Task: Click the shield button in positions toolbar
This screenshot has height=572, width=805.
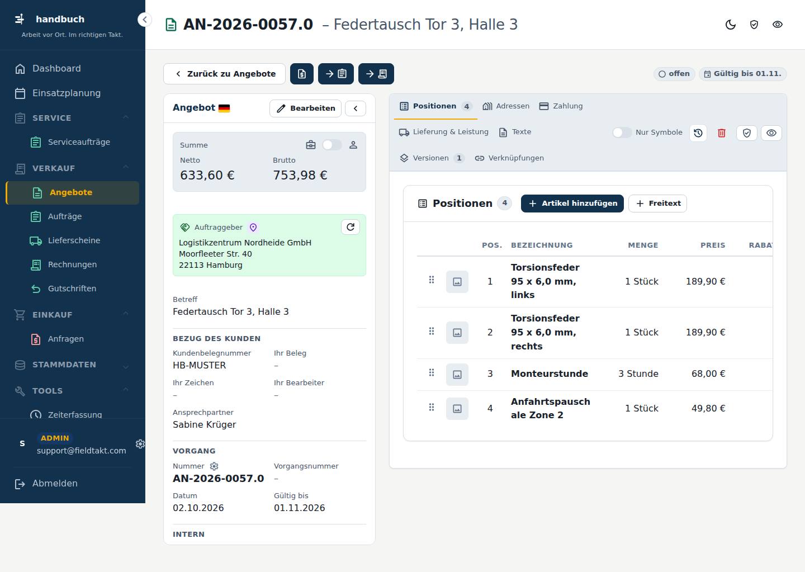Action: pos(747,133)
